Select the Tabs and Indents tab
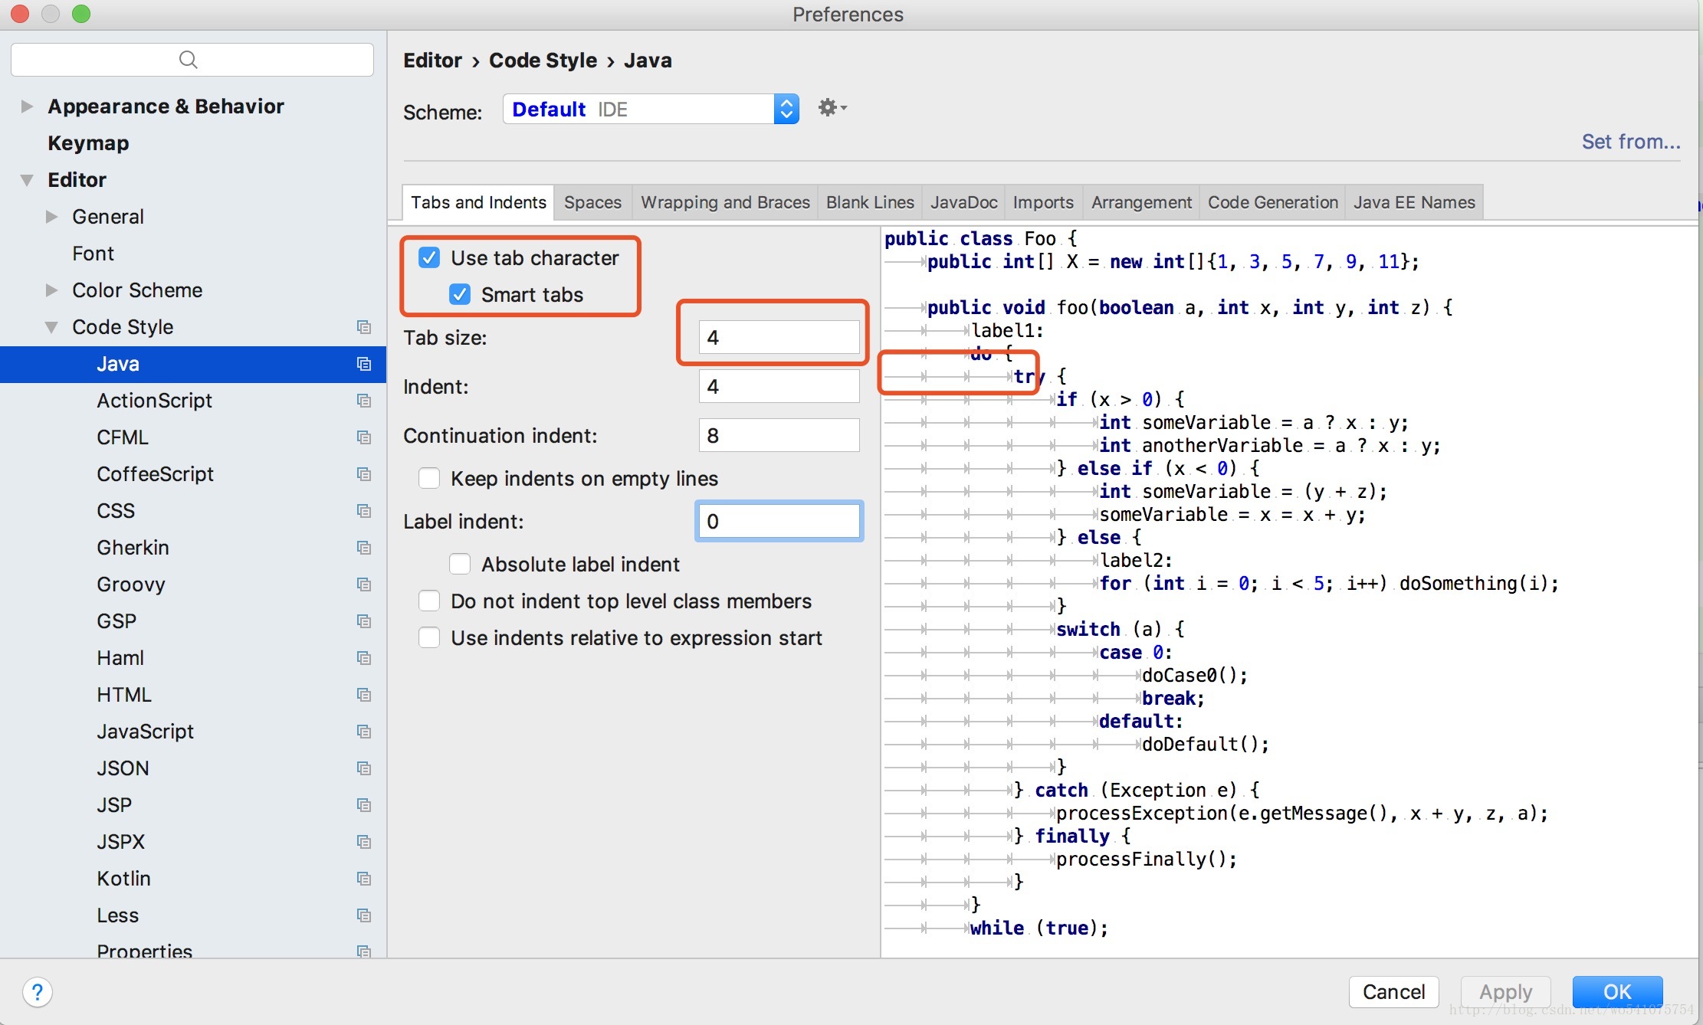The height and width of the screenshot is (1025, 1703). pos(478,202)
